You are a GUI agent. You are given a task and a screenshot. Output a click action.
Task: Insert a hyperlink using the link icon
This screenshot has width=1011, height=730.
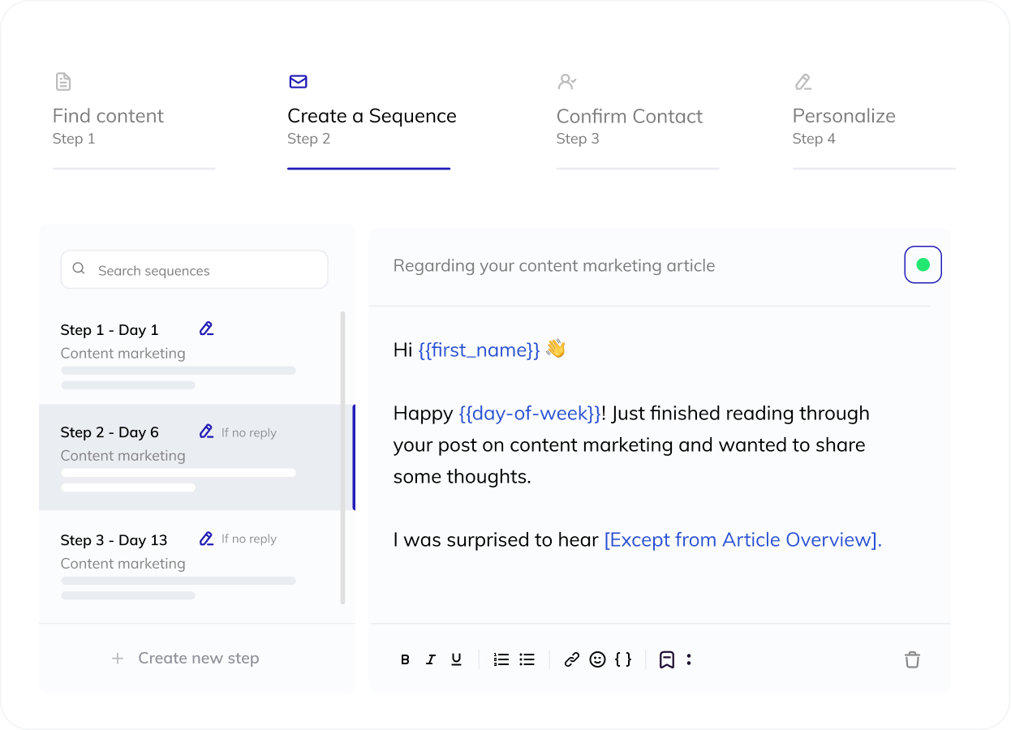[572, 659]
